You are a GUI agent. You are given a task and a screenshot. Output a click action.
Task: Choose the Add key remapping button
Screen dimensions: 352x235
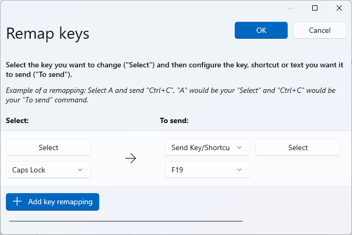point(53,202)
